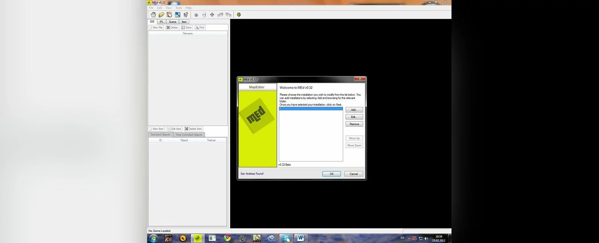Switch to the IPL tab
The width and height of the screenshot is (599, 243).
[161, 22]
